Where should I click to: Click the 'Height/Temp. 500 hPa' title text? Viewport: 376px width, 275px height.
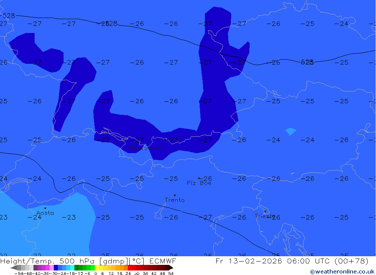(47, 261)
